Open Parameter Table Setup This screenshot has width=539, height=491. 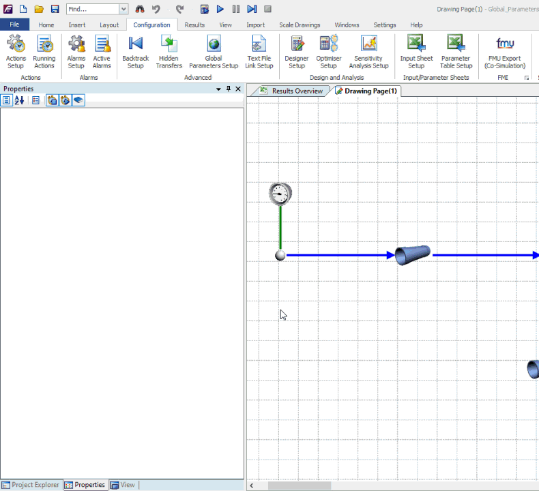point(456,53)
